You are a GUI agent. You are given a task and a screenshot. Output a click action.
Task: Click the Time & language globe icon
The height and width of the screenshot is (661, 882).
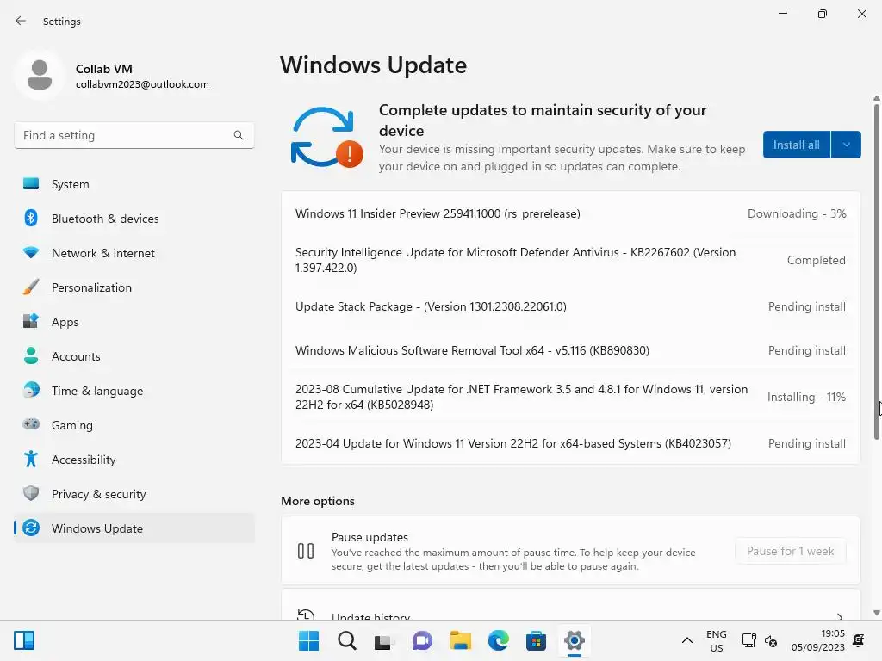click(x=31, y=390)
